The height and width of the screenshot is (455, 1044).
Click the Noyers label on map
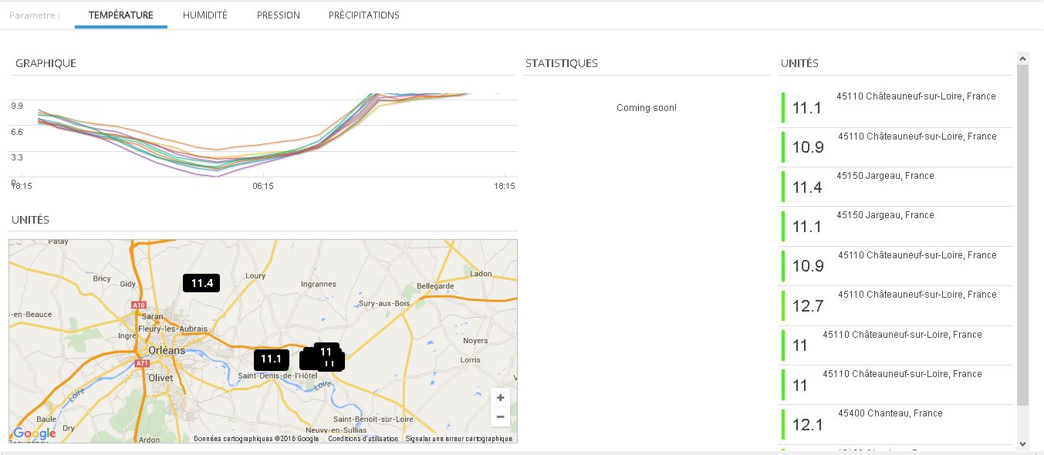(x=475, y=340)
